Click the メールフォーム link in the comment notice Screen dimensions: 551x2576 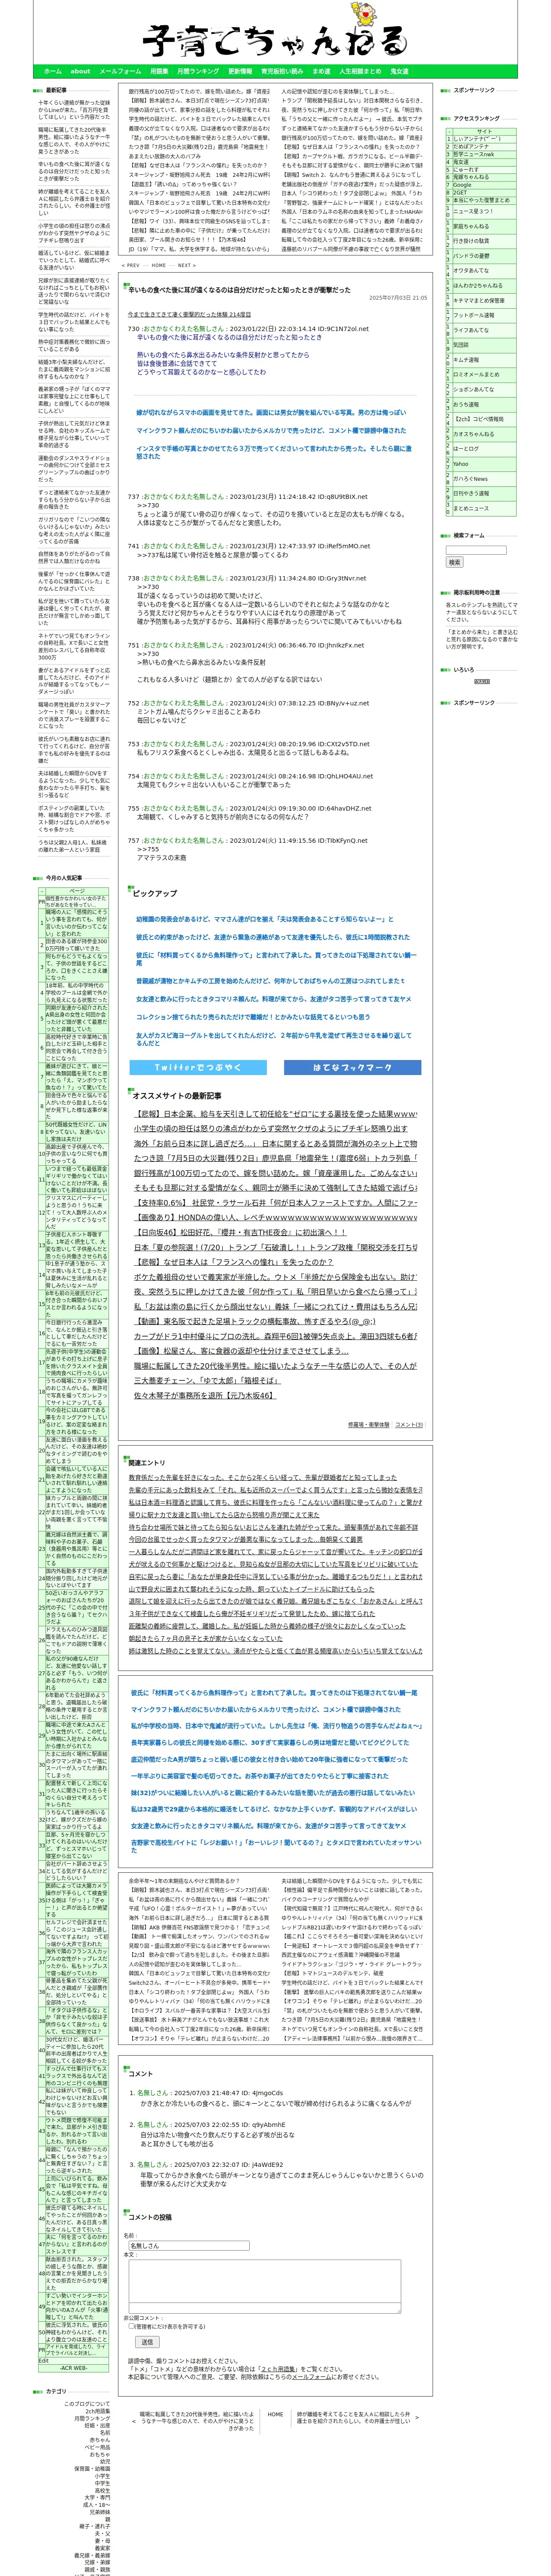pos(312,2376)
